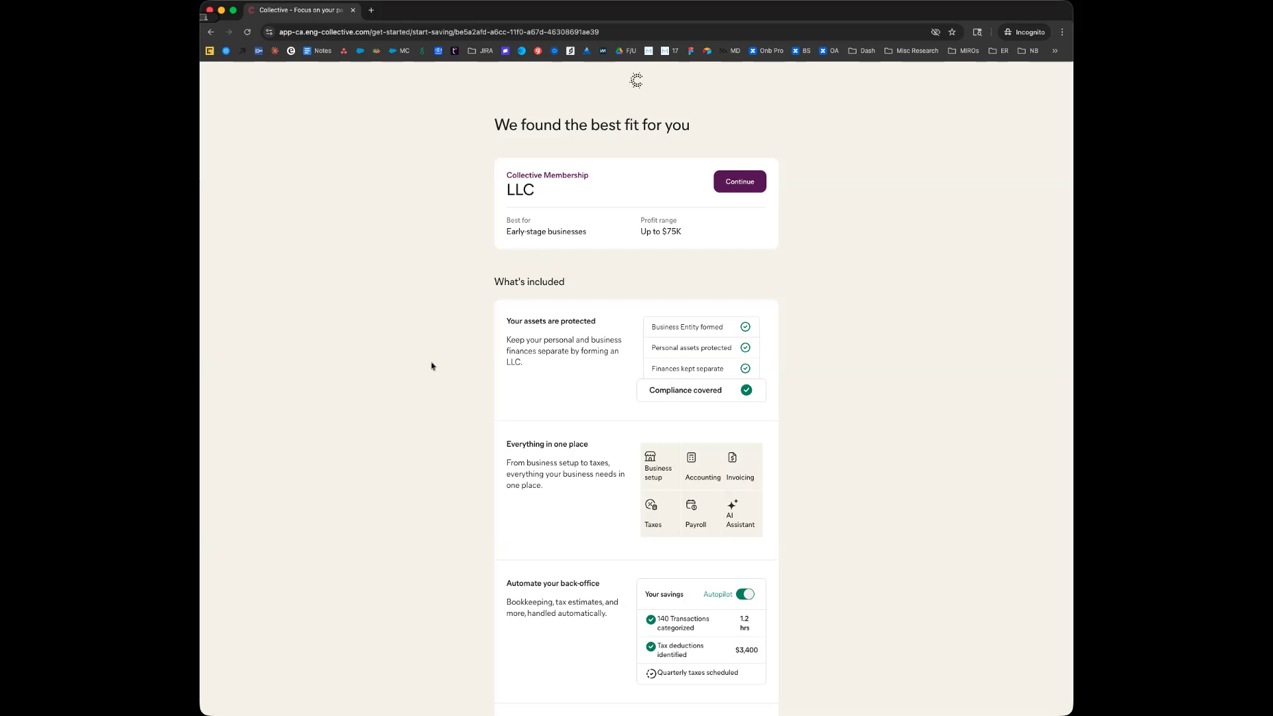
Task: Click the checkmark beside Compliance covered
Action: point(747,390)
